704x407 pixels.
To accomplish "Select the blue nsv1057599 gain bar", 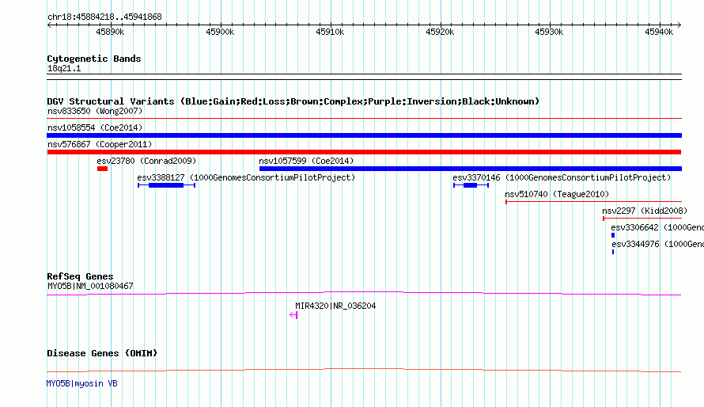I will [471, 169].
